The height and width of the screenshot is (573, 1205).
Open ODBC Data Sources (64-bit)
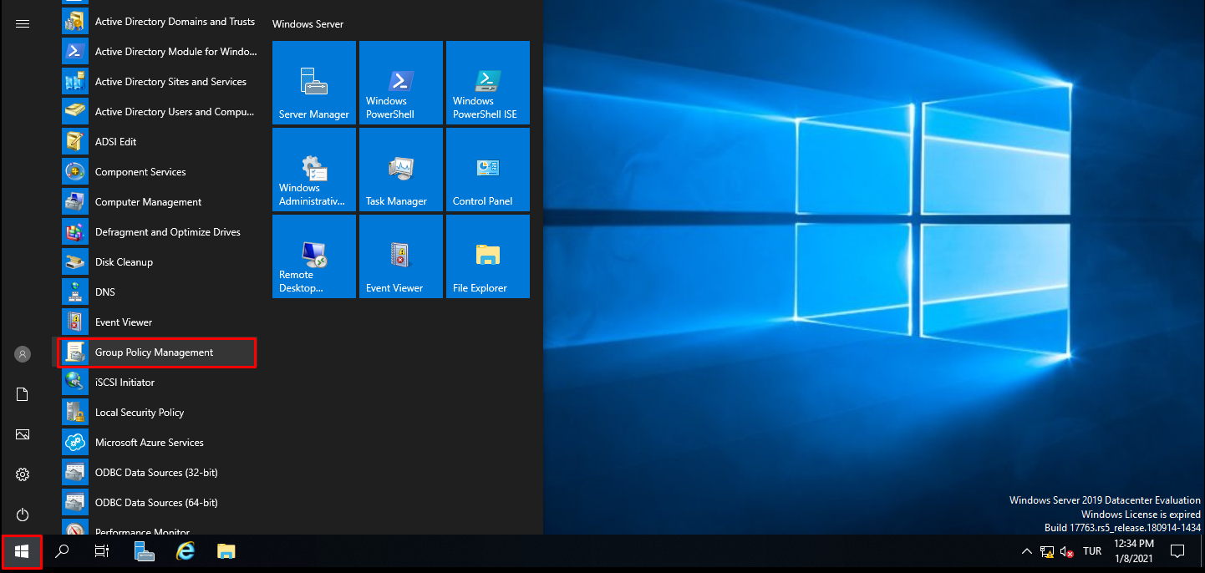pos(158,503)
